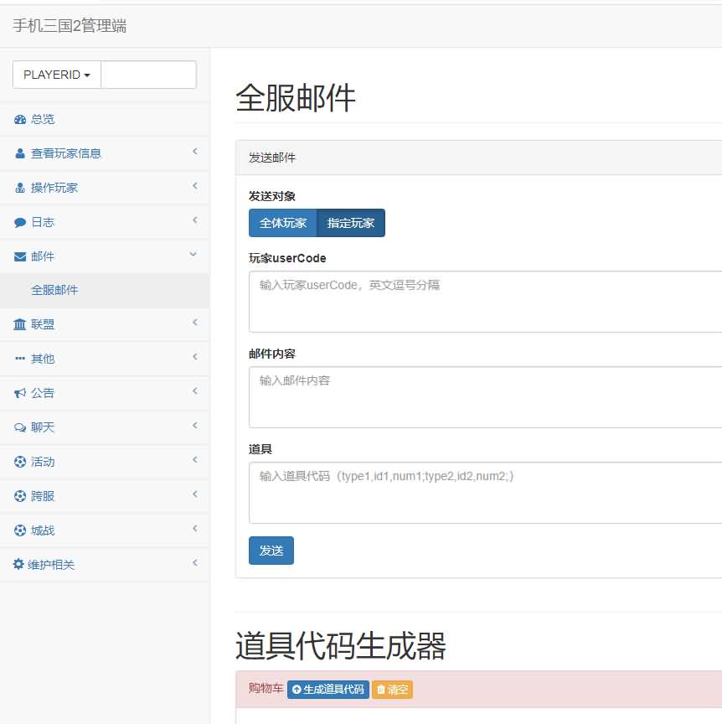722x724 pixels.
Task: Click the 生成道具代码 button
Action: pos(328,690)
